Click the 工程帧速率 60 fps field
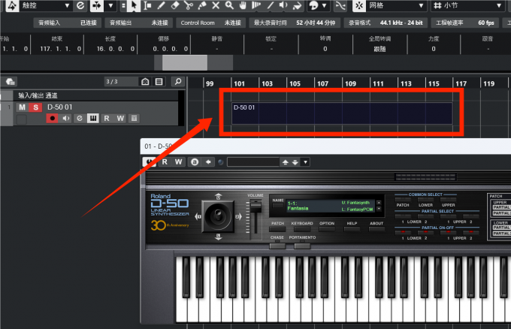 (465, 23)
